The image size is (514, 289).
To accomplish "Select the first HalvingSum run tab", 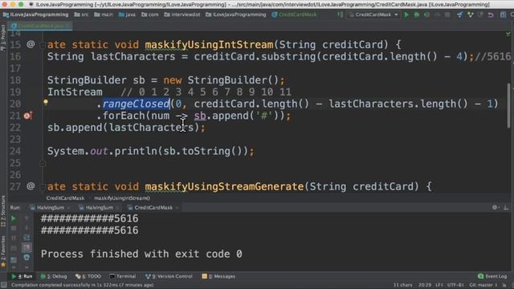I will 50,207.
